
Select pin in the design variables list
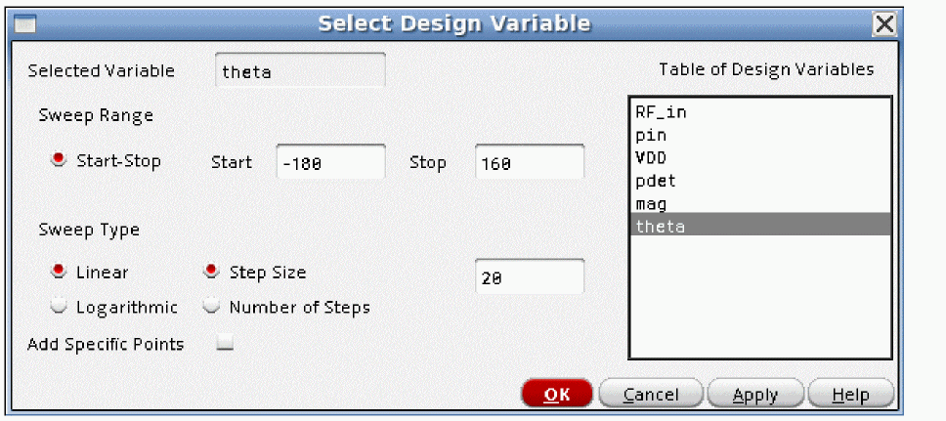[651, 135]
